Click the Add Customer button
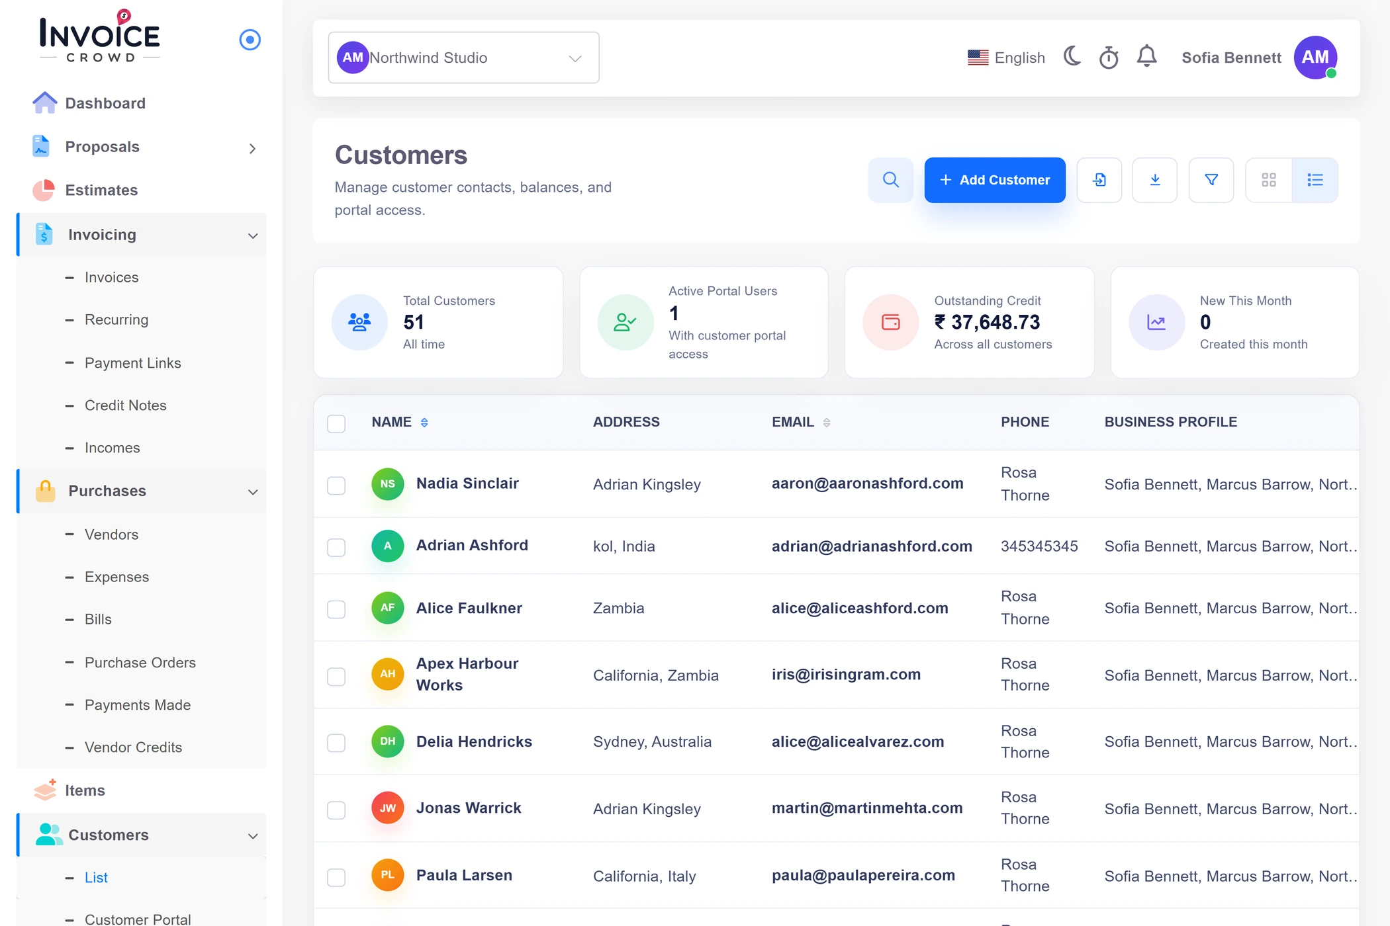The height and width of the screenshot is (926, 1390). click(995, 180)
